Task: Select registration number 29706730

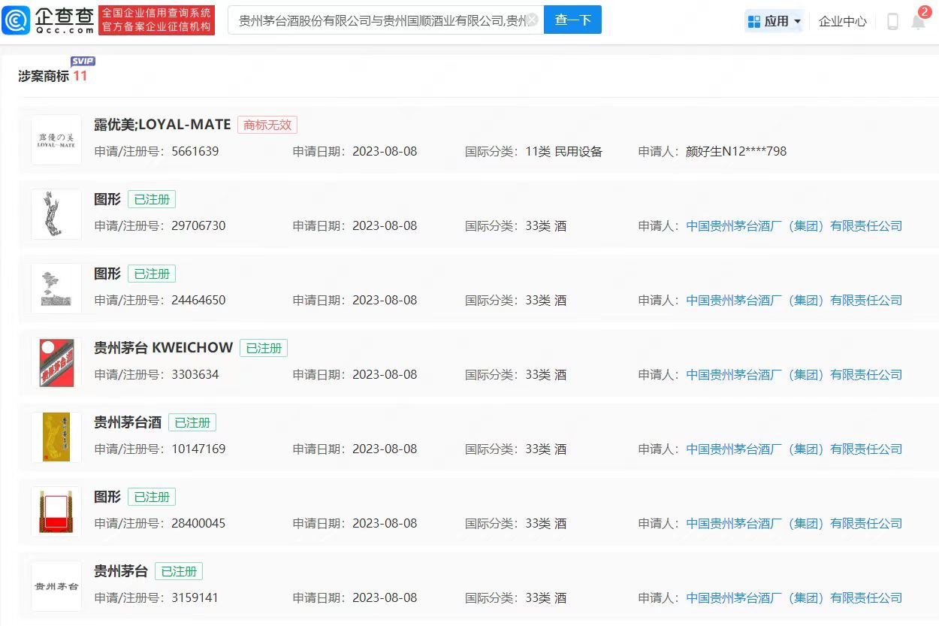Action: pos(198,225)
